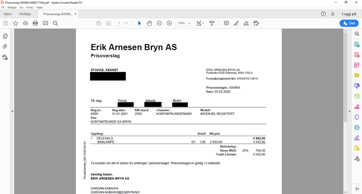Activate the Hand pan tool
This screenshot has width=362, height=194.
click(x=149, y=23)
